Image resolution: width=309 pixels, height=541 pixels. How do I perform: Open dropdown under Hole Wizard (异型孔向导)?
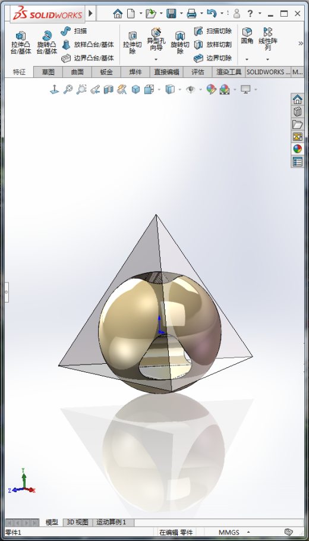coord(156,59)
